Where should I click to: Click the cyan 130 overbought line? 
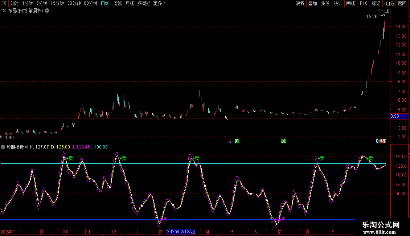(218, 164)
